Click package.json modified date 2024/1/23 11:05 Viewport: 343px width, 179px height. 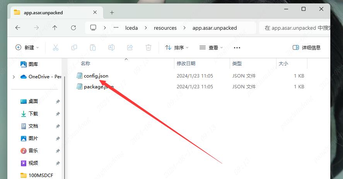coord(195,87)
